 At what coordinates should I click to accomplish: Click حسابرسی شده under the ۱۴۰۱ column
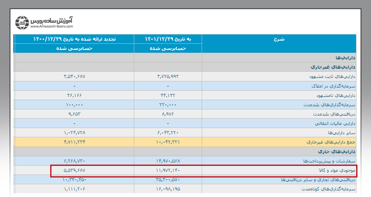click(x=168, y=48)
